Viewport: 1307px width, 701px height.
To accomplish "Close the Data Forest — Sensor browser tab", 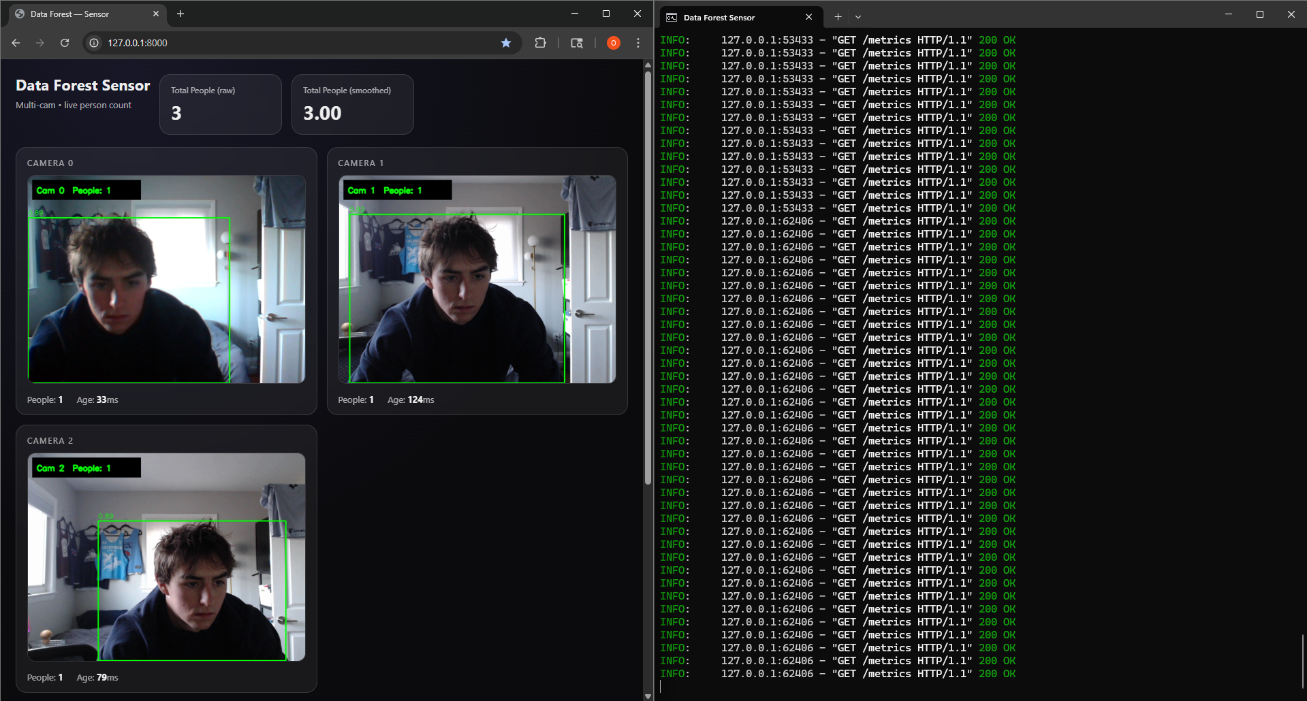I will pyautogui.click(x=156, y=14).
